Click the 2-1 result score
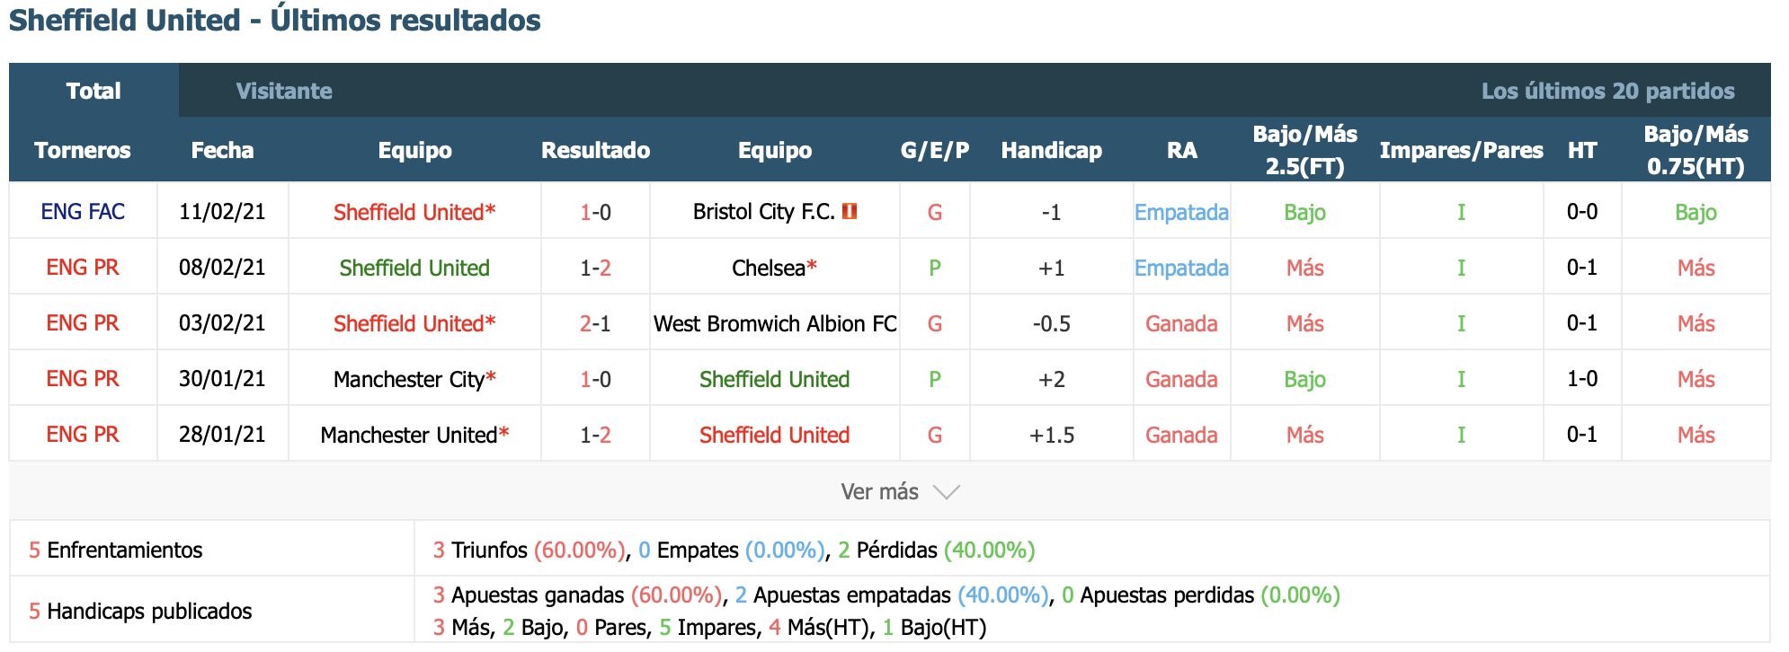This screenshot has height=652, width=1789. [595, 323]
